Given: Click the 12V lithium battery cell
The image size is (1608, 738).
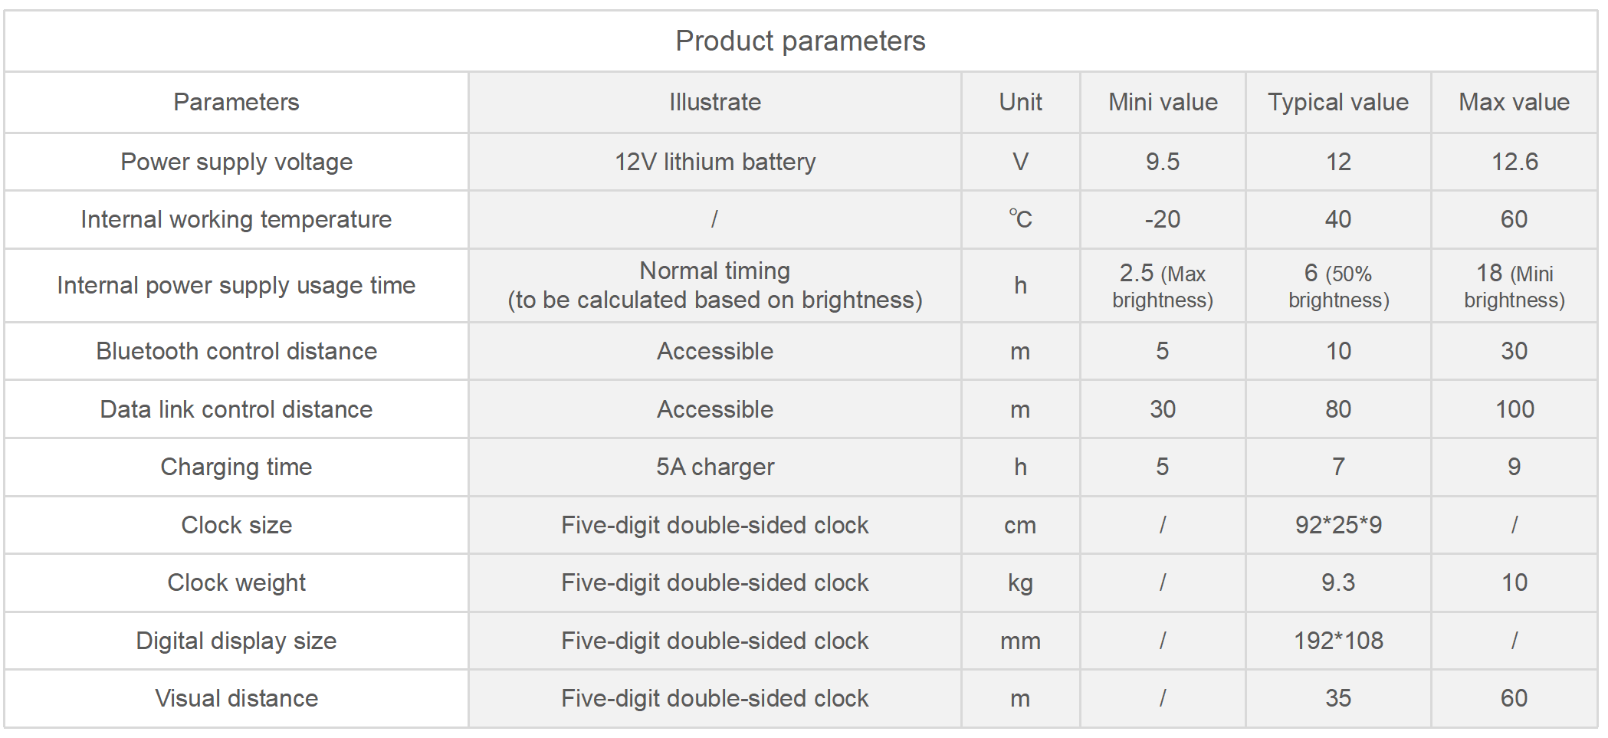Looking at the screenshot, I should coord(715,162).
